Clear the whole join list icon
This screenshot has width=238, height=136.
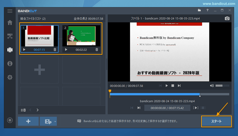23,110
